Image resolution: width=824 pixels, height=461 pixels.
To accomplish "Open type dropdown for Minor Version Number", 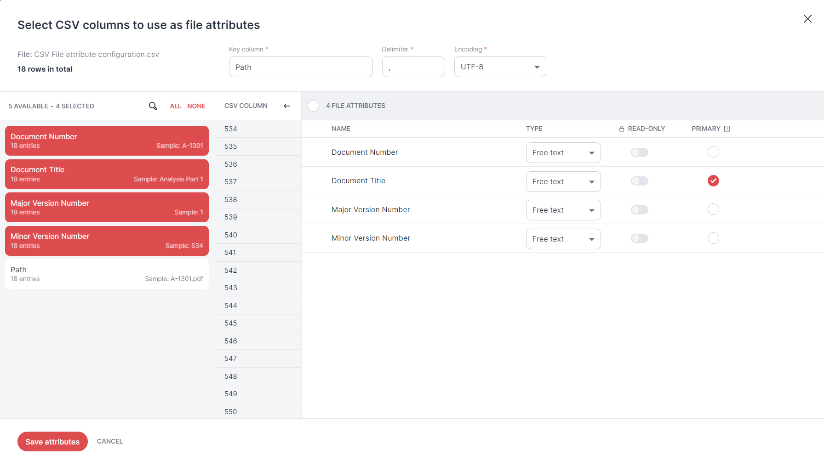I will [x=563, y=239].
